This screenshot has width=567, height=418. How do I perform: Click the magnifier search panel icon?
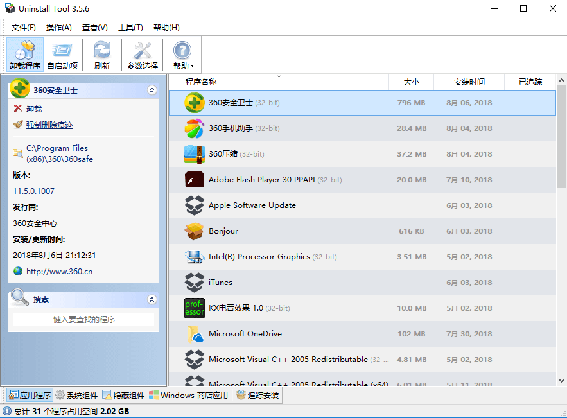tap(19, 297)
